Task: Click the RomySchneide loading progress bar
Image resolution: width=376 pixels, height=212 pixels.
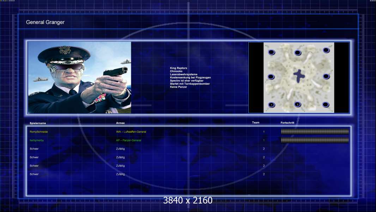Action: [x=315, y=131]
